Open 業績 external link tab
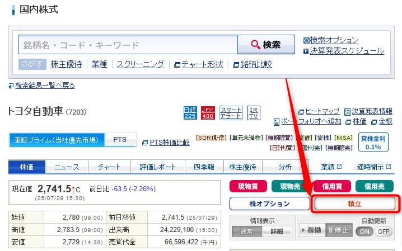This screenshot has width=402, height=251. (331, 167)
